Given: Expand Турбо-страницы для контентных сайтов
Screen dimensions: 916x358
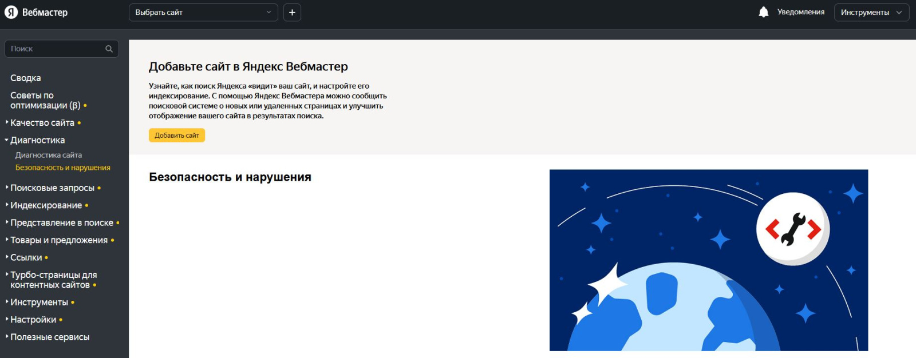Looking at the screenshot, I should coord(54,280).
